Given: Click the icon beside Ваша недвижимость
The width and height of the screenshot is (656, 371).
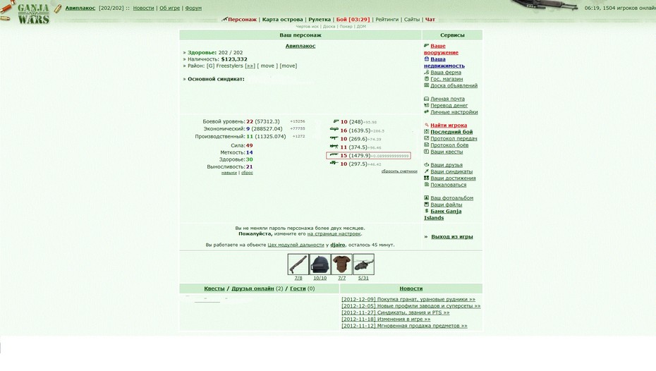Looking at the screenshot, I should click(426, 59).
